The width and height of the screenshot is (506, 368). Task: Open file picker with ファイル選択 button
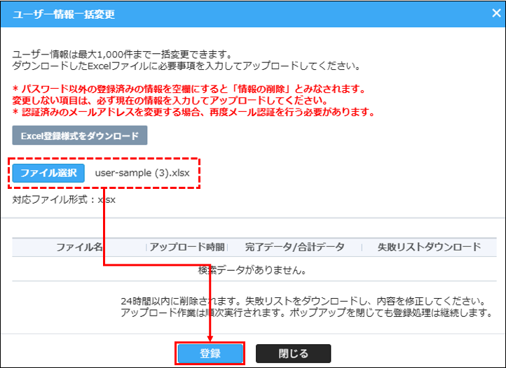pos(48,173)
